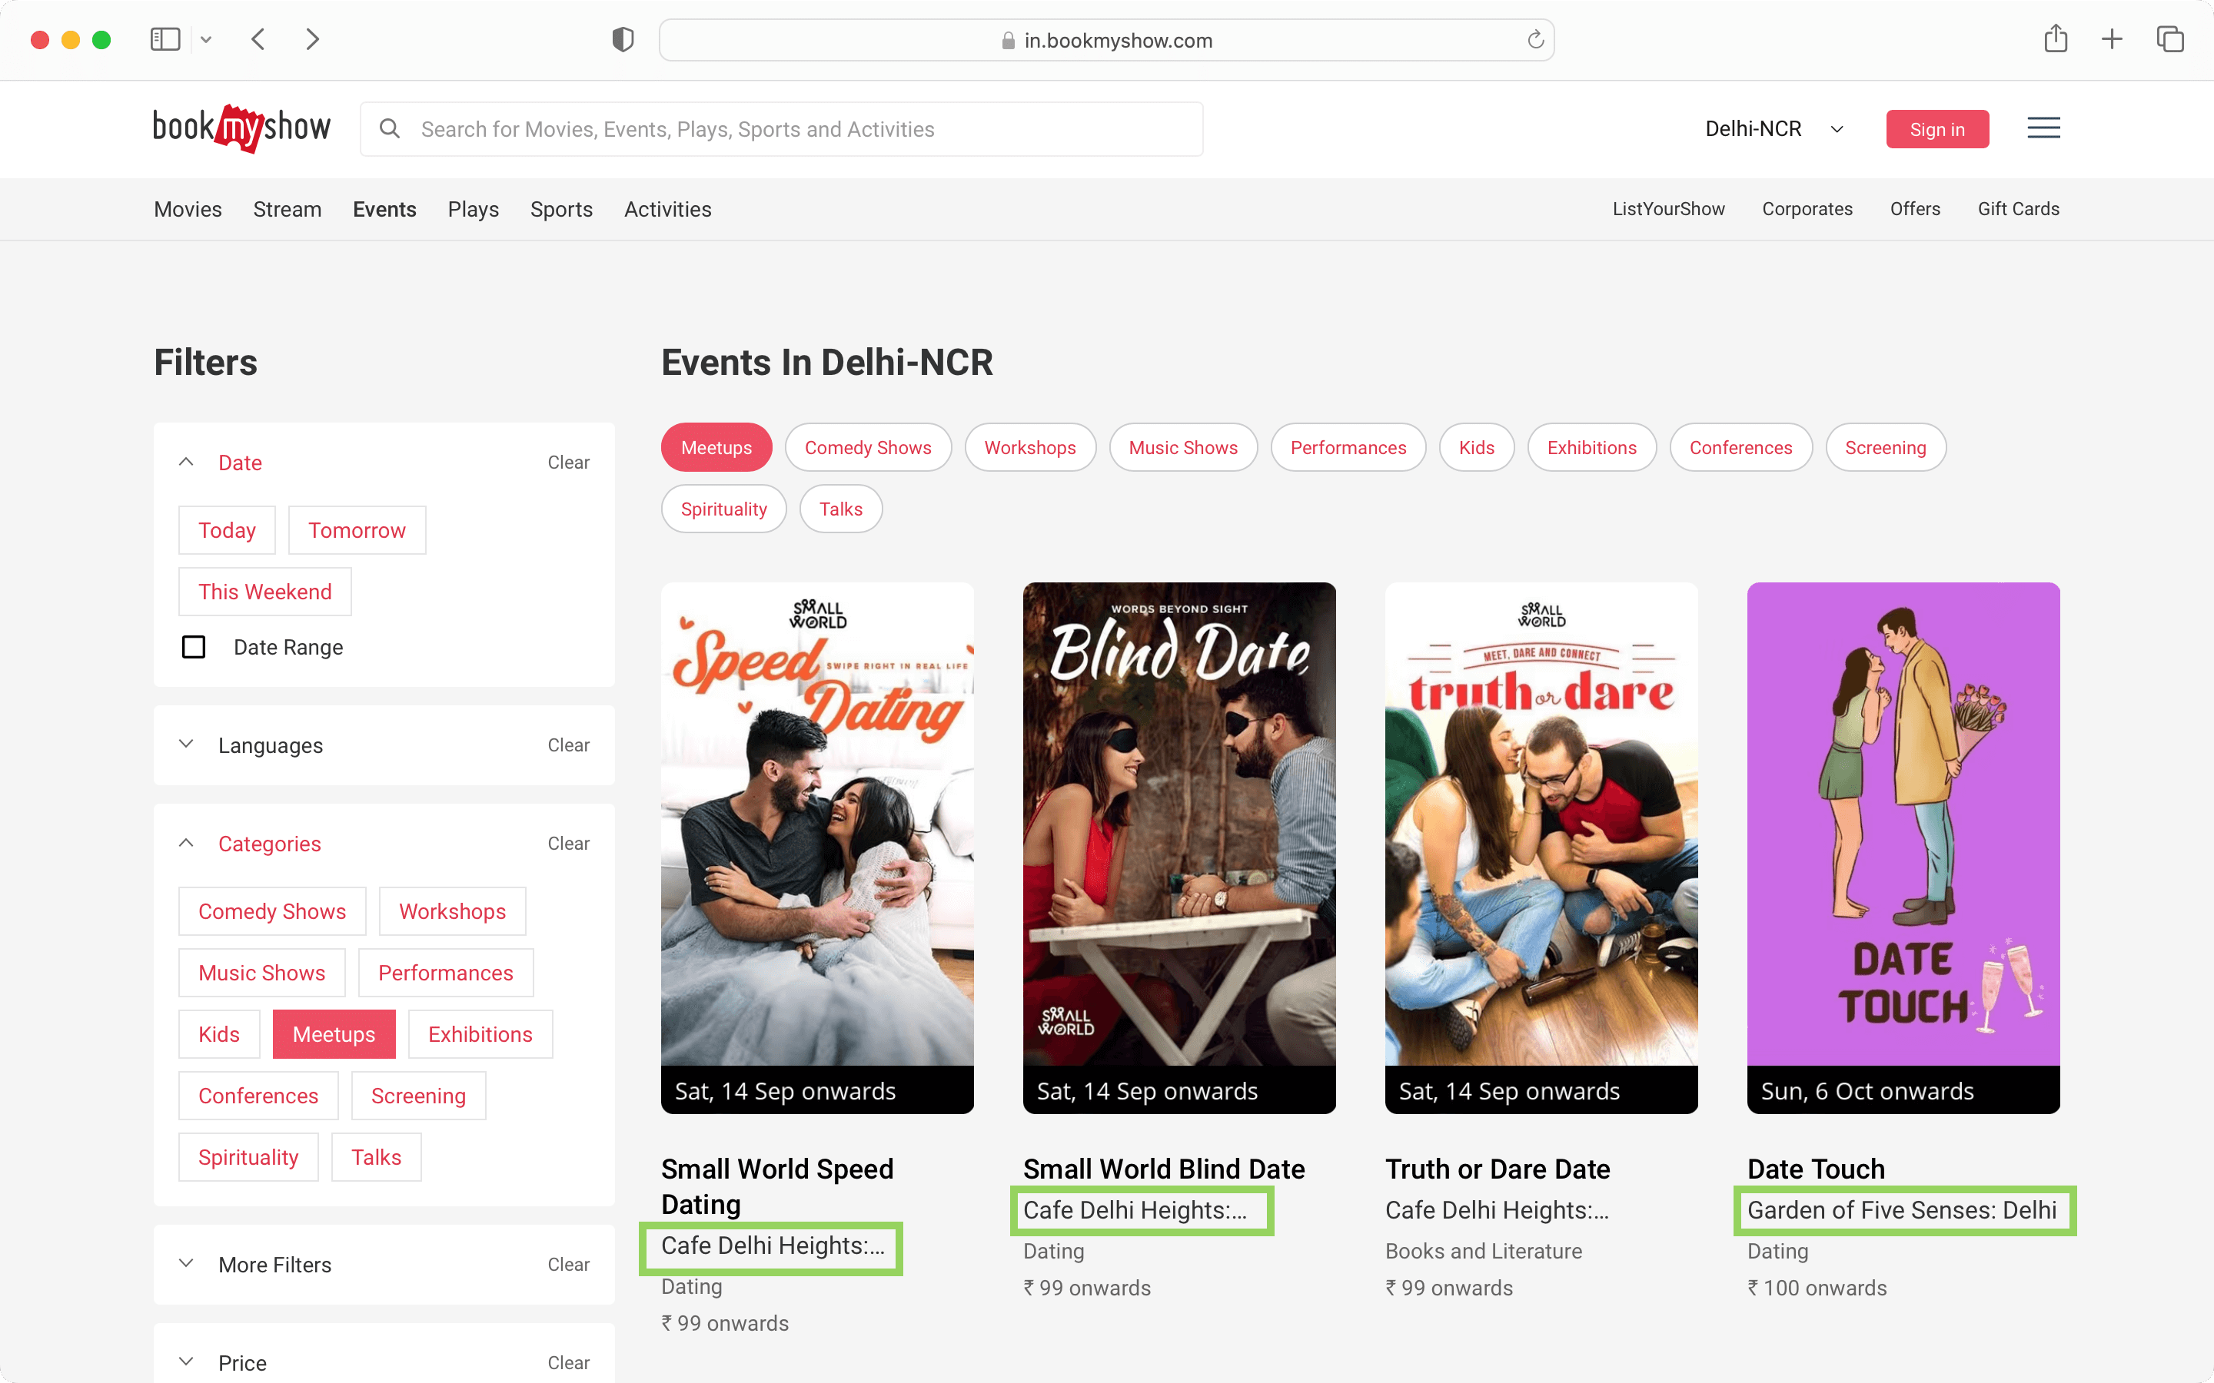Click the Safari address bar
This screenshot has height=1383, width=2214.
[1106, 39]
